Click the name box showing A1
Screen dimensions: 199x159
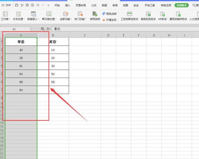pyautogui.click(x=14, y=29)
